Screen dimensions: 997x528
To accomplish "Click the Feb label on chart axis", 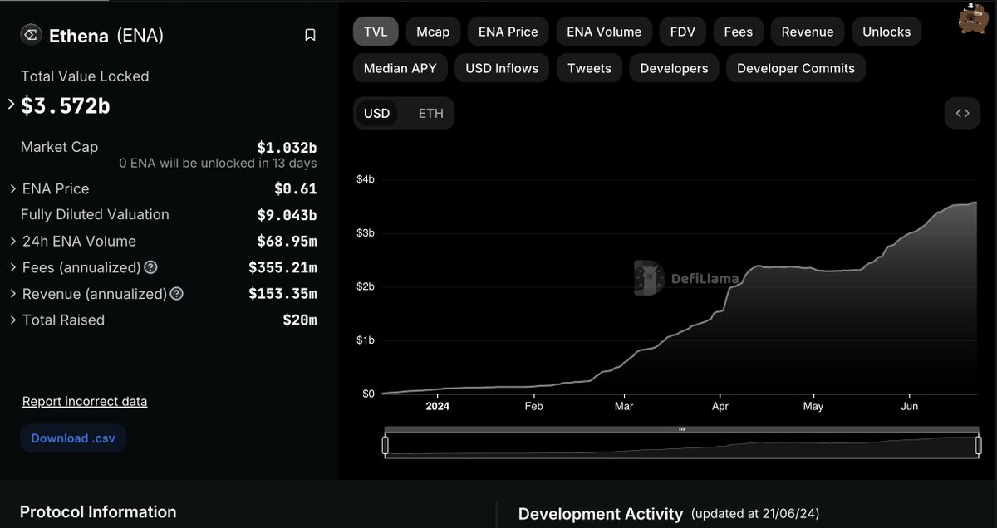I will click(x=533, y=407).
